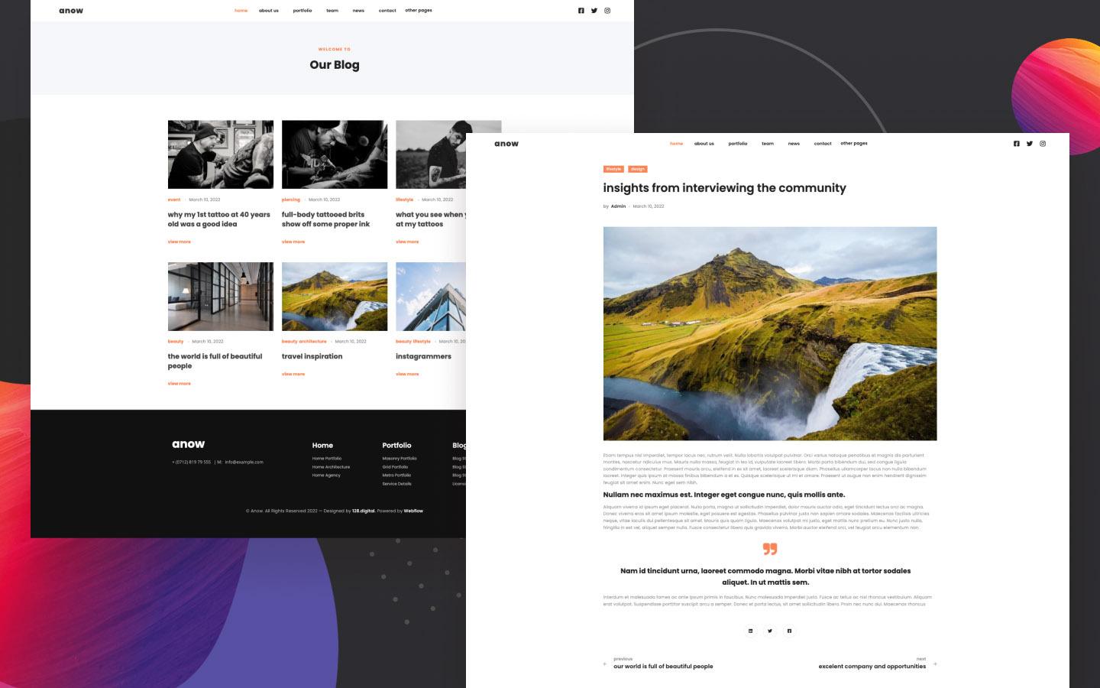Click 'beauty architecture' category on travel post
The image size is (1100, 688).
[304, 342]
